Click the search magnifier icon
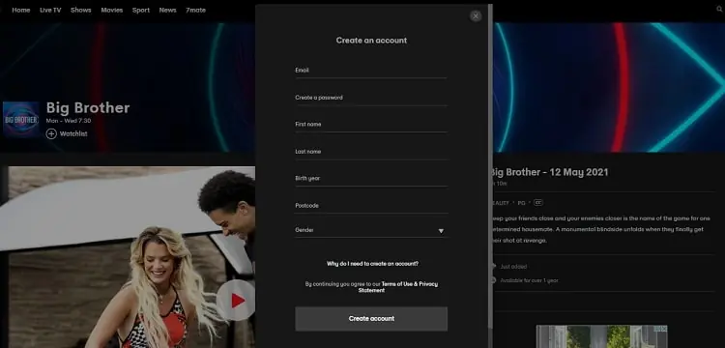Viewport: 725px width, 348px height. pyautogui.click(x=719, y=10)
